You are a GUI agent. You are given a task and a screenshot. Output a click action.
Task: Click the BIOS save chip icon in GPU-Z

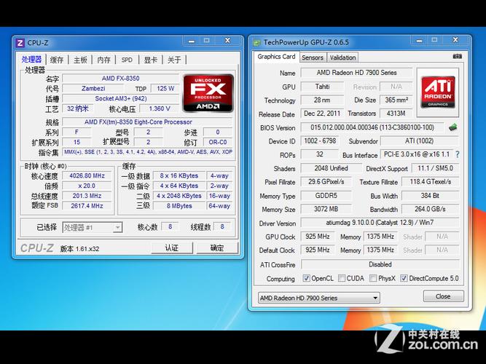coord(453,127)
